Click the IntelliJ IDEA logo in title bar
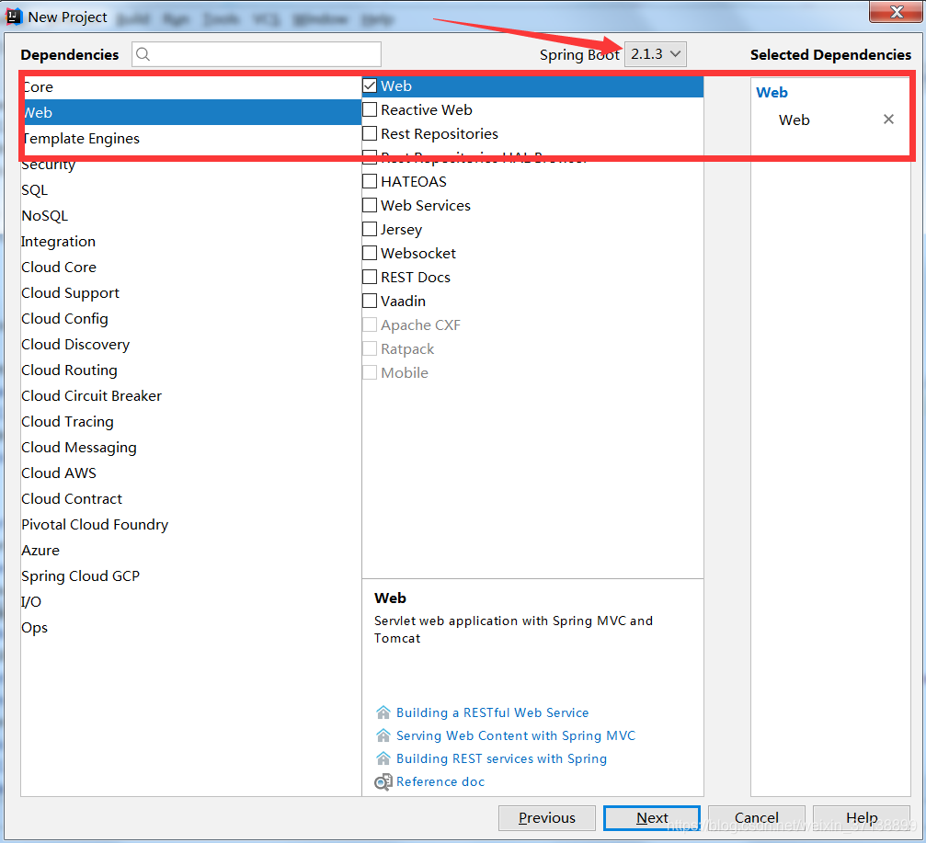The height and width of the screenshot is (843, 926). [x=14, y=17]
